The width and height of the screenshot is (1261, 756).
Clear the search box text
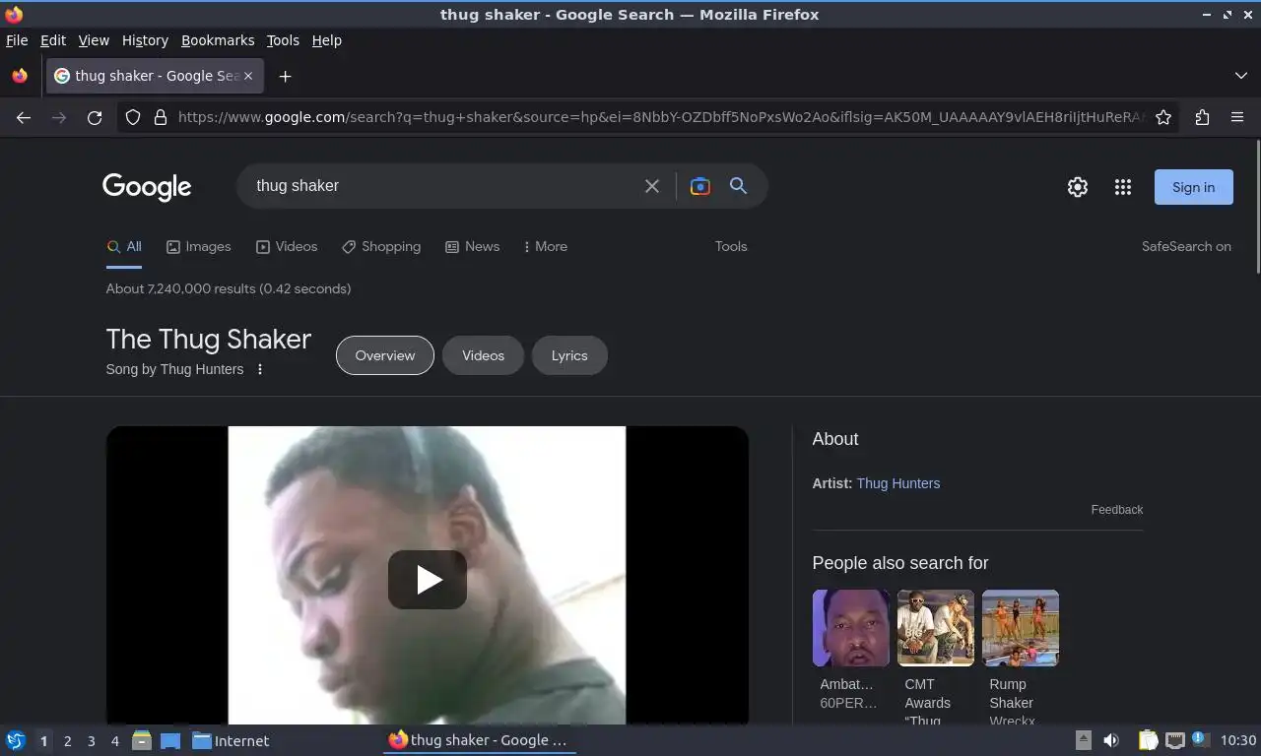click(x=651, y=186)
